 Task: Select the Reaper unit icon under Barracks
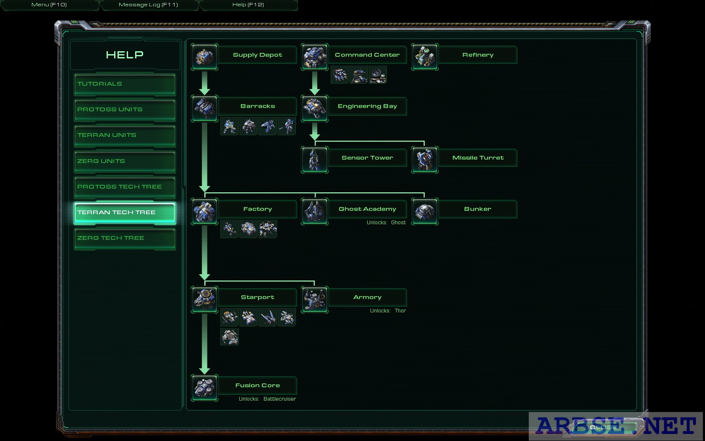[268, 126]
